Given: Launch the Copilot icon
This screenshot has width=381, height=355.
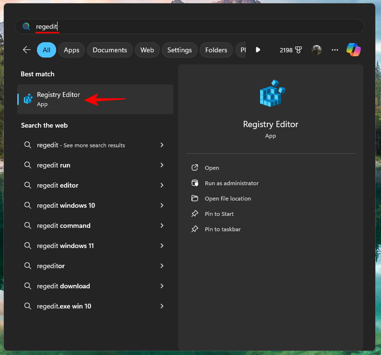Looking at the screenshot, I should (353, 49).
